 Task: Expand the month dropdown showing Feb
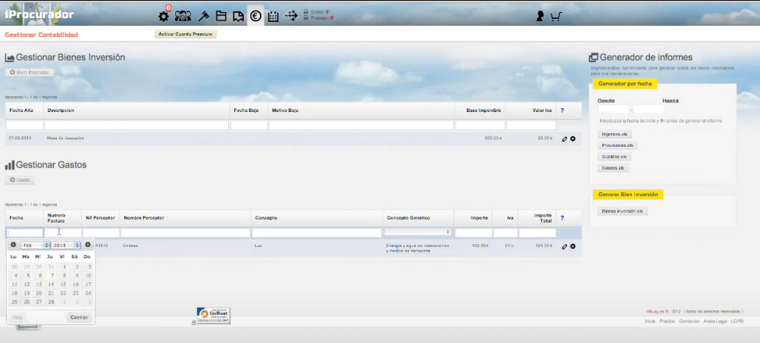pyautogui.click(x=35, y=245)
